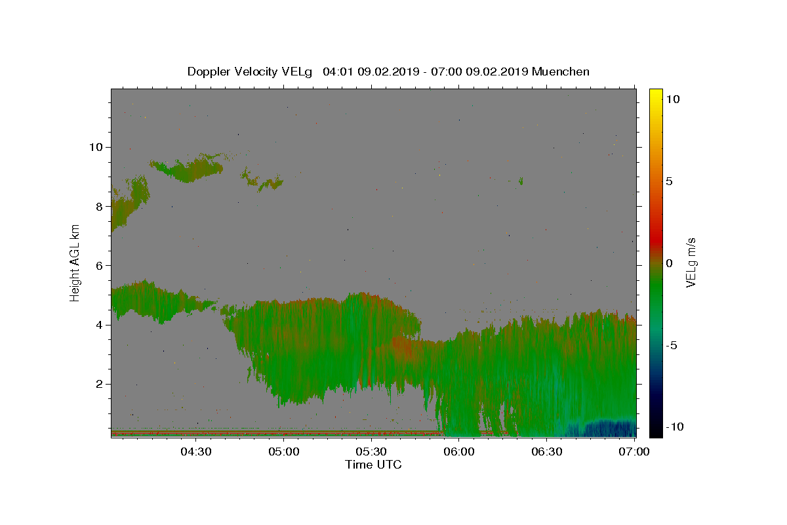Screen dimensions: 787x525
Task: Click the colorbar label 0
Action: click(669, 263)
